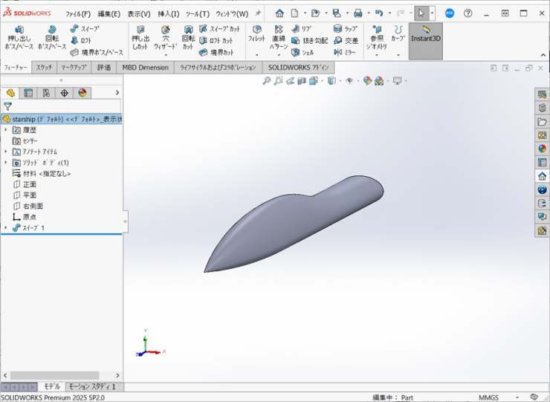Switch to the スケッチ tab
This screenshot has width=550, height=402.
coord(44,68)
